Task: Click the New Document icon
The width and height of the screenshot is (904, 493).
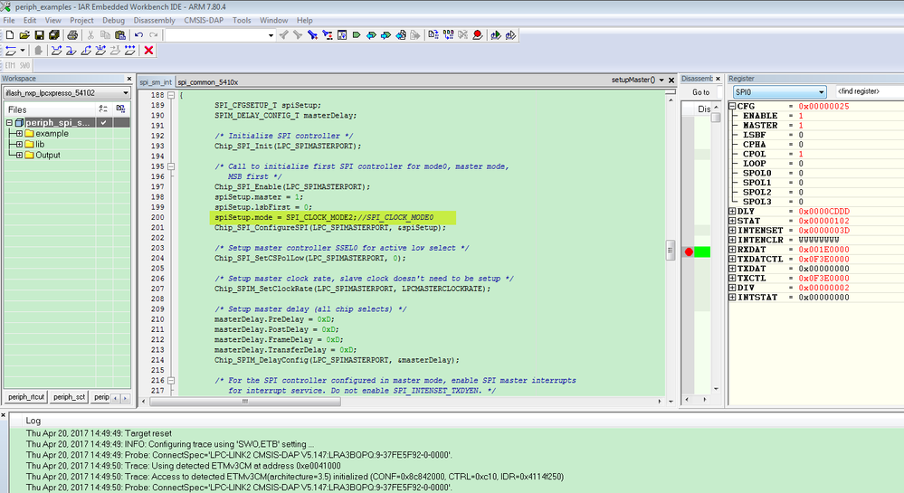Action: pyautogui.click(x=10, y=35)
